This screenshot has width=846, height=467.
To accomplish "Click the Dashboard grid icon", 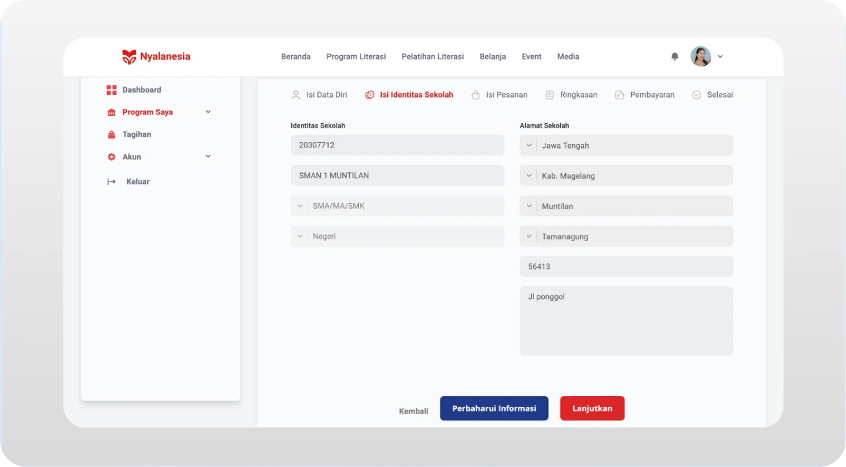I will click(x=112, y=90).
